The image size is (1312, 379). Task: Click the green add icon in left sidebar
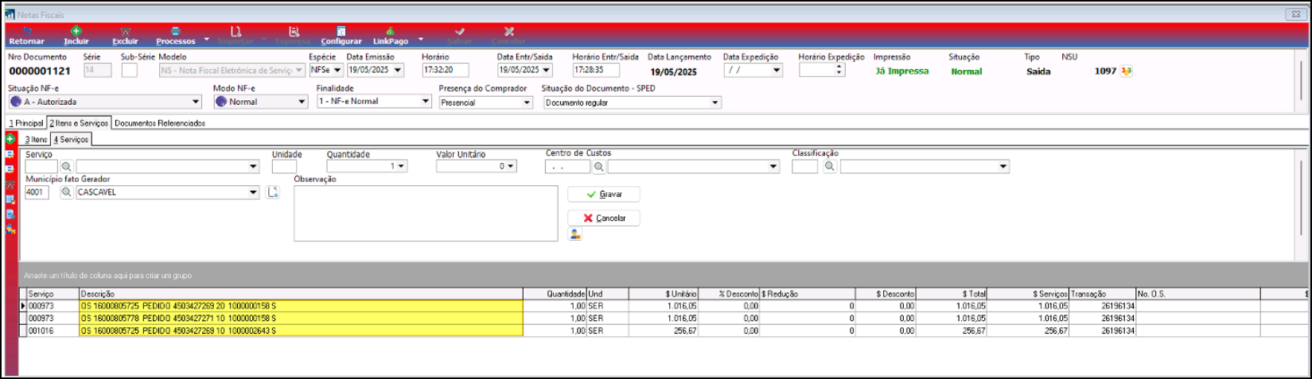pyautogui.click(x=10, y=139)
